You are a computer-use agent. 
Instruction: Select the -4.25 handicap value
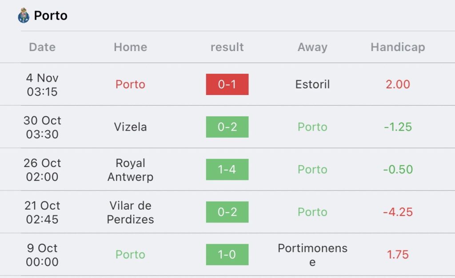(398, 212)
